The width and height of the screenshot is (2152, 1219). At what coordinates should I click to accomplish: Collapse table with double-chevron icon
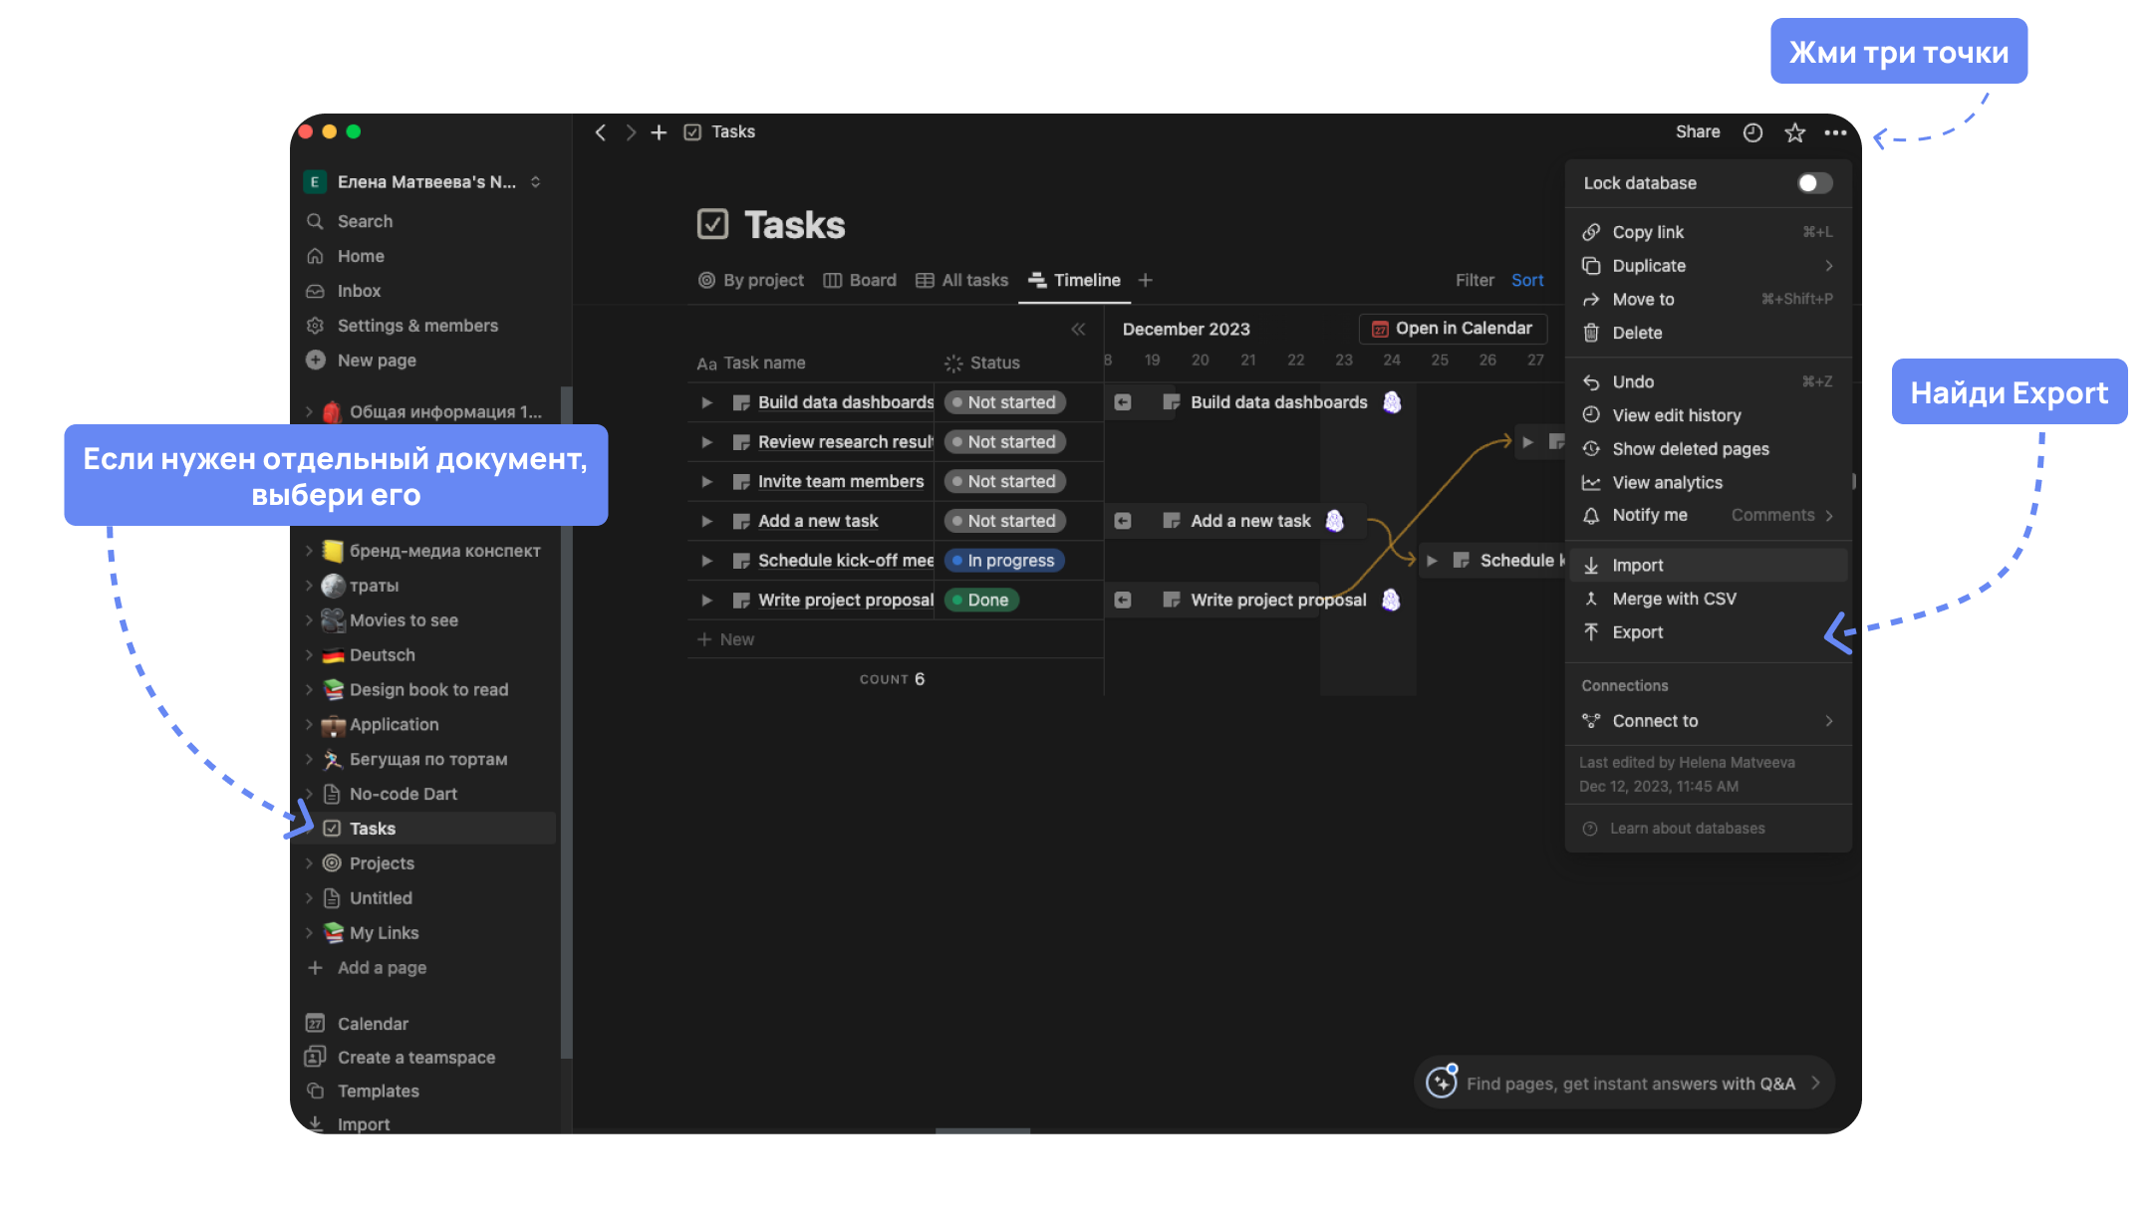pos(1078,329)
